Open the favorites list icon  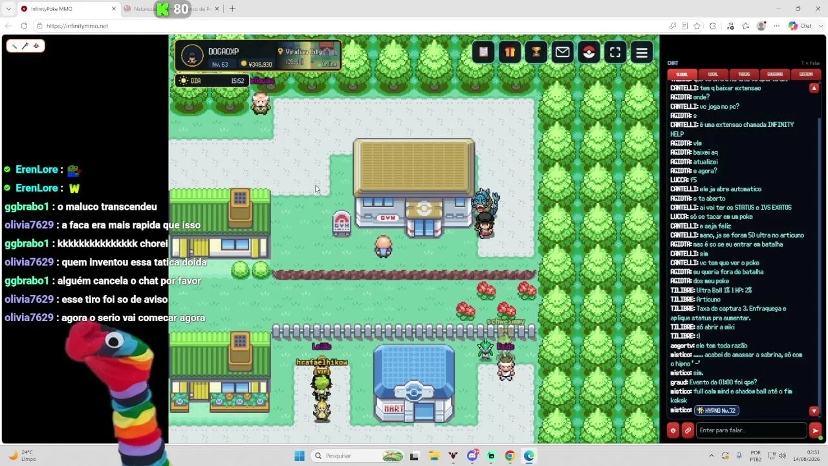click(746, 26)
